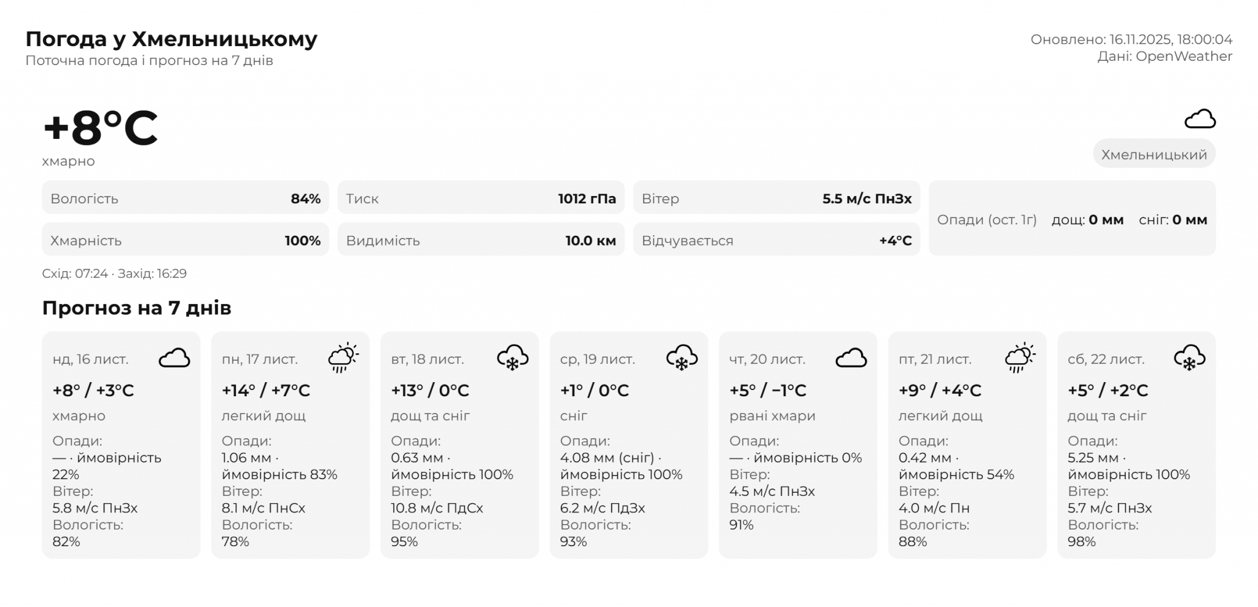Click the cloud icon for Sunday 16 лист.

pos(174,358)
